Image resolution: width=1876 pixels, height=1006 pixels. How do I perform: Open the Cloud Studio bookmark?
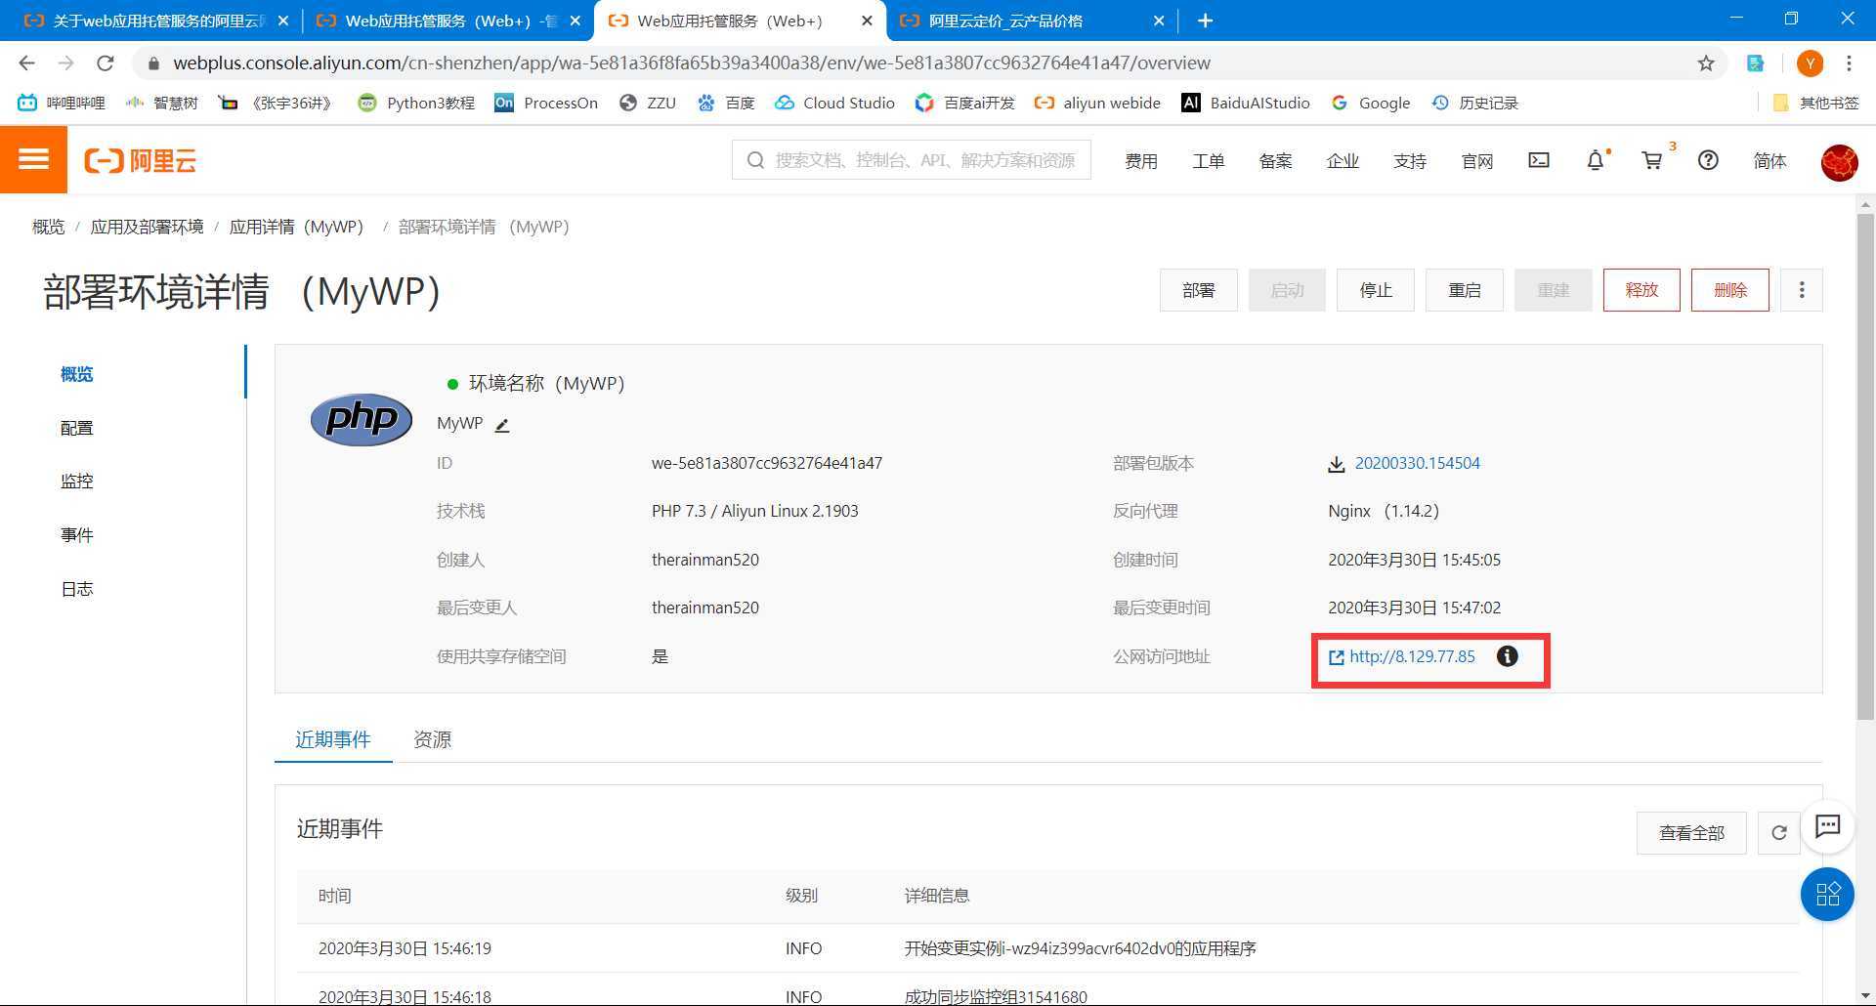pyautogui.click(x=834, y=103)
